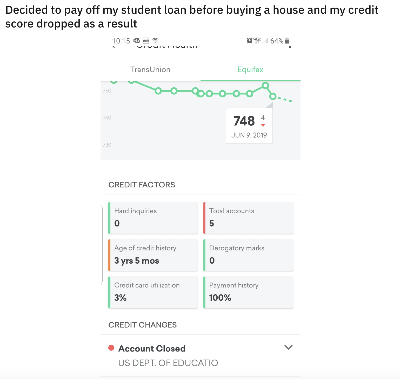Tap the 748 score tooltip on the graph
The width and height of the screenshot is (400, 379).
pos(249,126)
